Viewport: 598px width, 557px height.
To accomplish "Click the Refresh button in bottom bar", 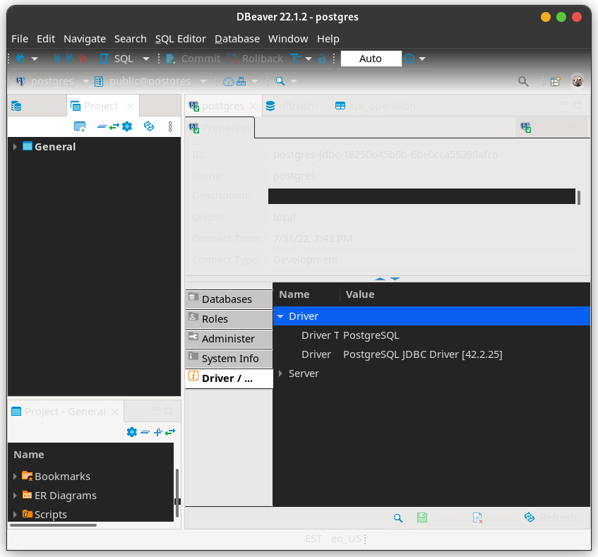I will [x=550, y=517].
